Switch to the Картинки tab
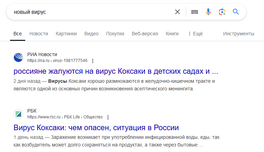Viewport: 264px width, 152px height. 66,34
